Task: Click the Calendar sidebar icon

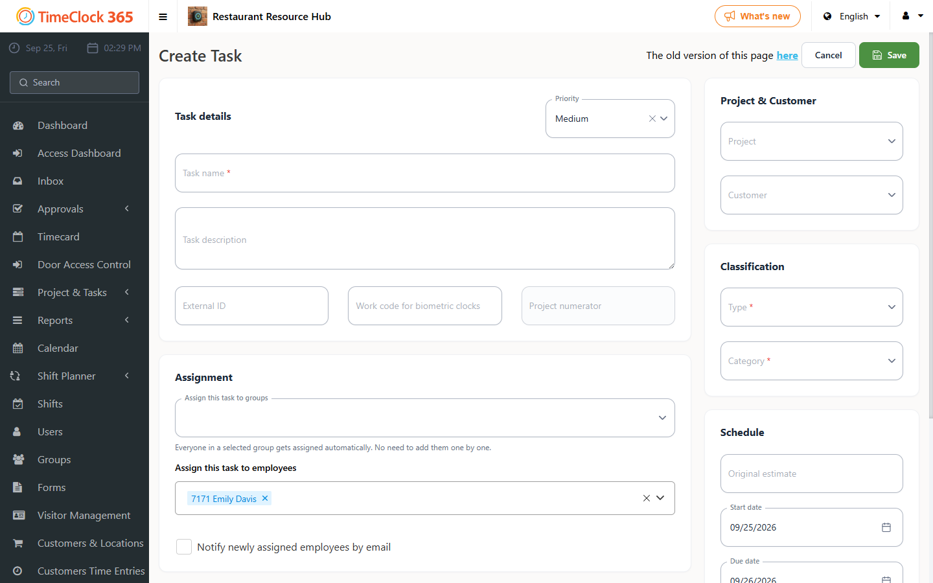Action: [18, 349]
